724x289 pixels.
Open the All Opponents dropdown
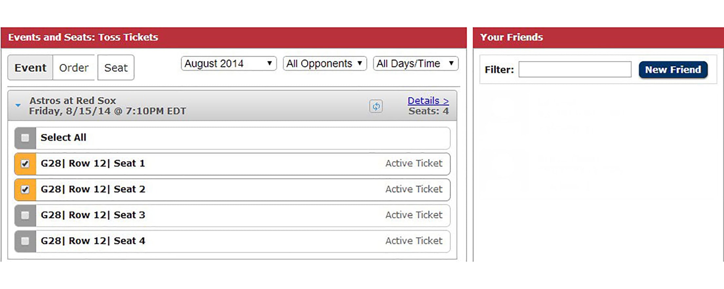click(x=325, y=63)
